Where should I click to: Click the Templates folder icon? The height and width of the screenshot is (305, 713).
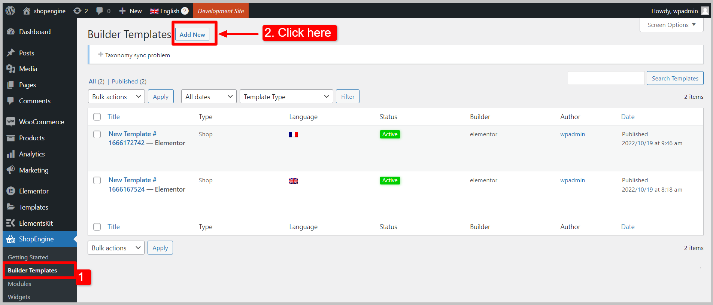pos(10,207)
